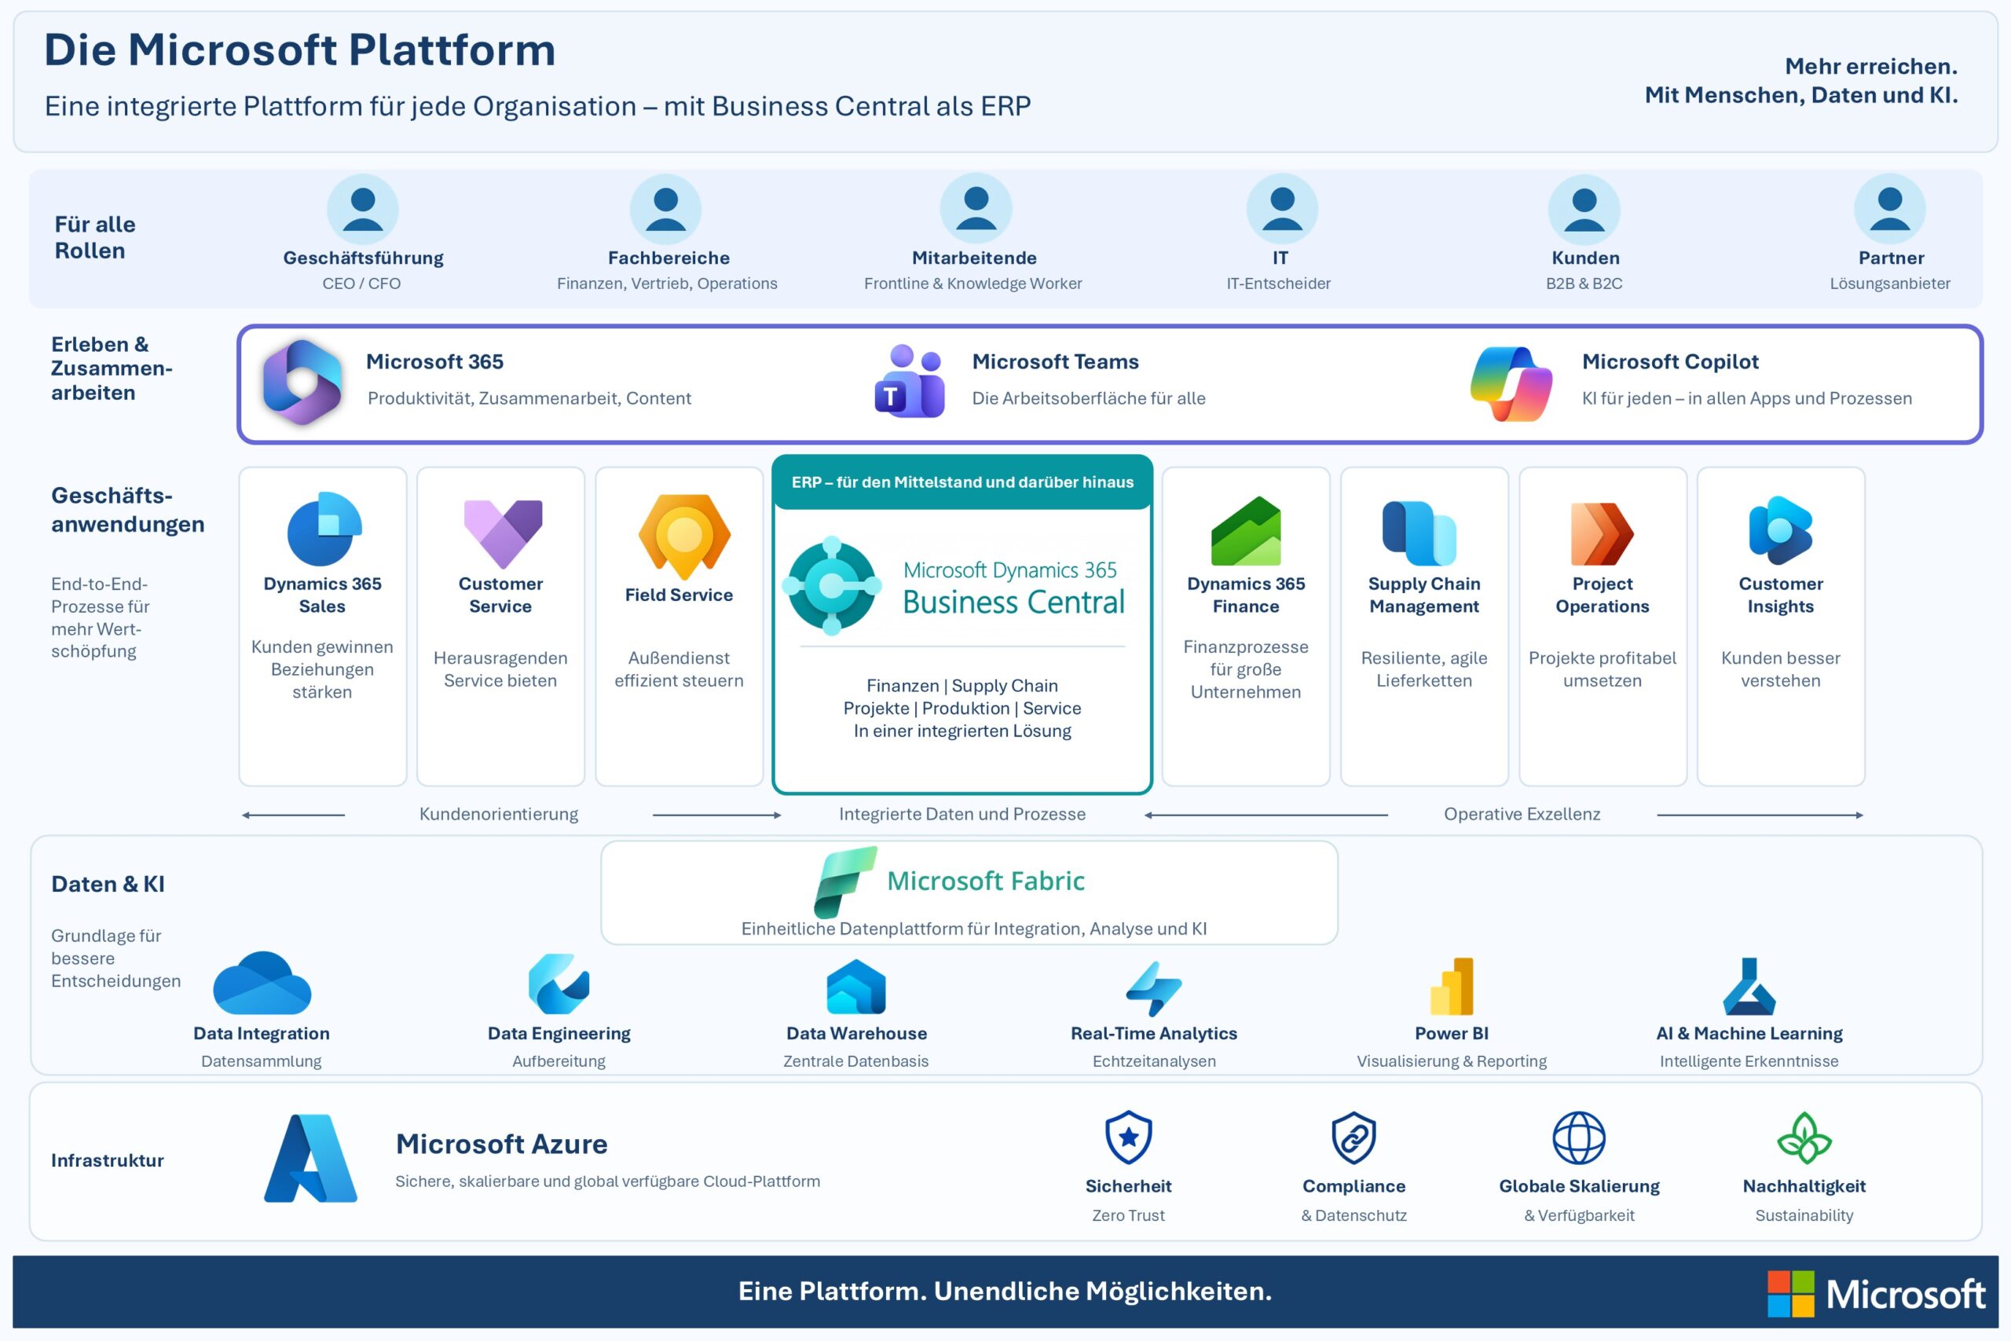Viewport: 2011px width, 1341px height.
Task: Click the Microsoft logo in footer
Action: pos(1876,1294)
